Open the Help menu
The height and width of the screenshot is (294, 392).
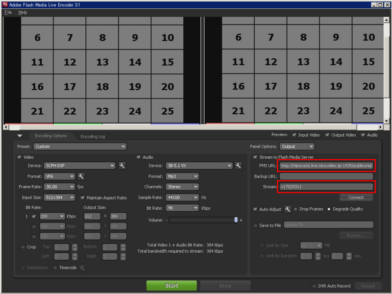23,12
